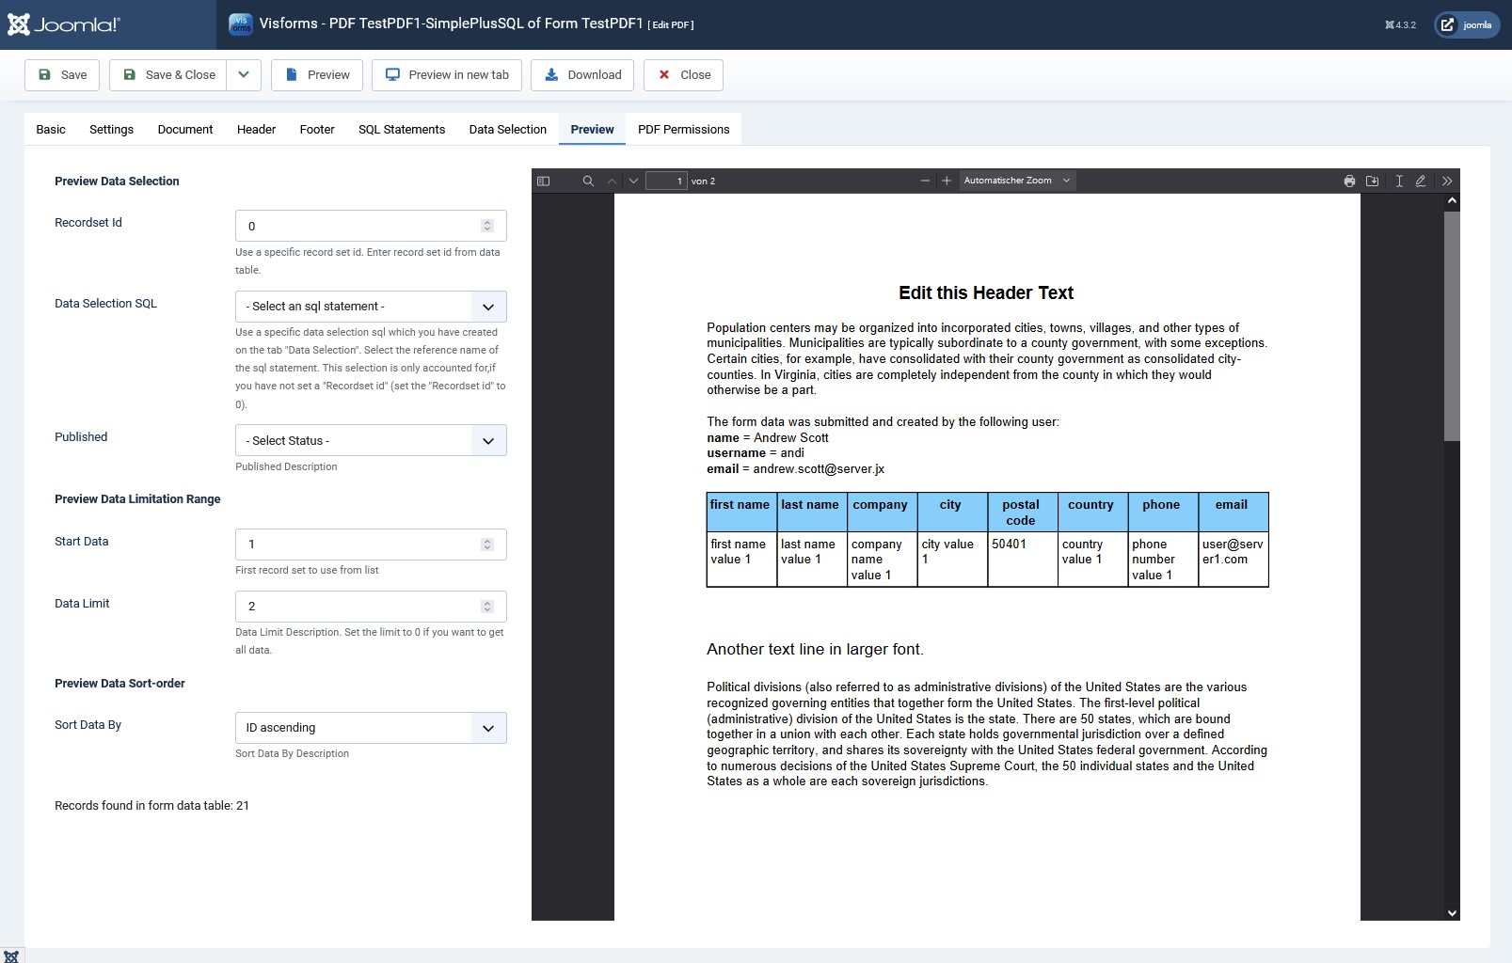Click the Download icon in the PDF toolbar
Screen dimensions: 1512x963
1373,181
